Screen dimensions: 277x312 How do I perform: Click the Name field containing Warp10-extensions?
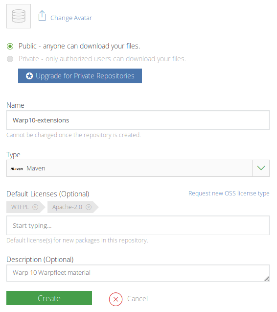point(138,120)
